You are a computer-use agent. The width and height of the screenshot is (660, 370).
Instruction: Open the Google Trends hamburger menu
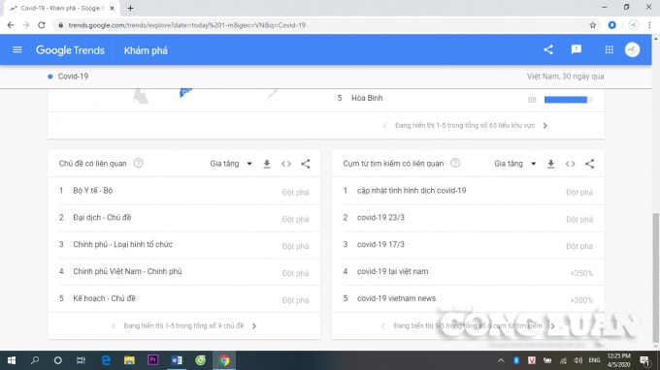pos(17,50)
